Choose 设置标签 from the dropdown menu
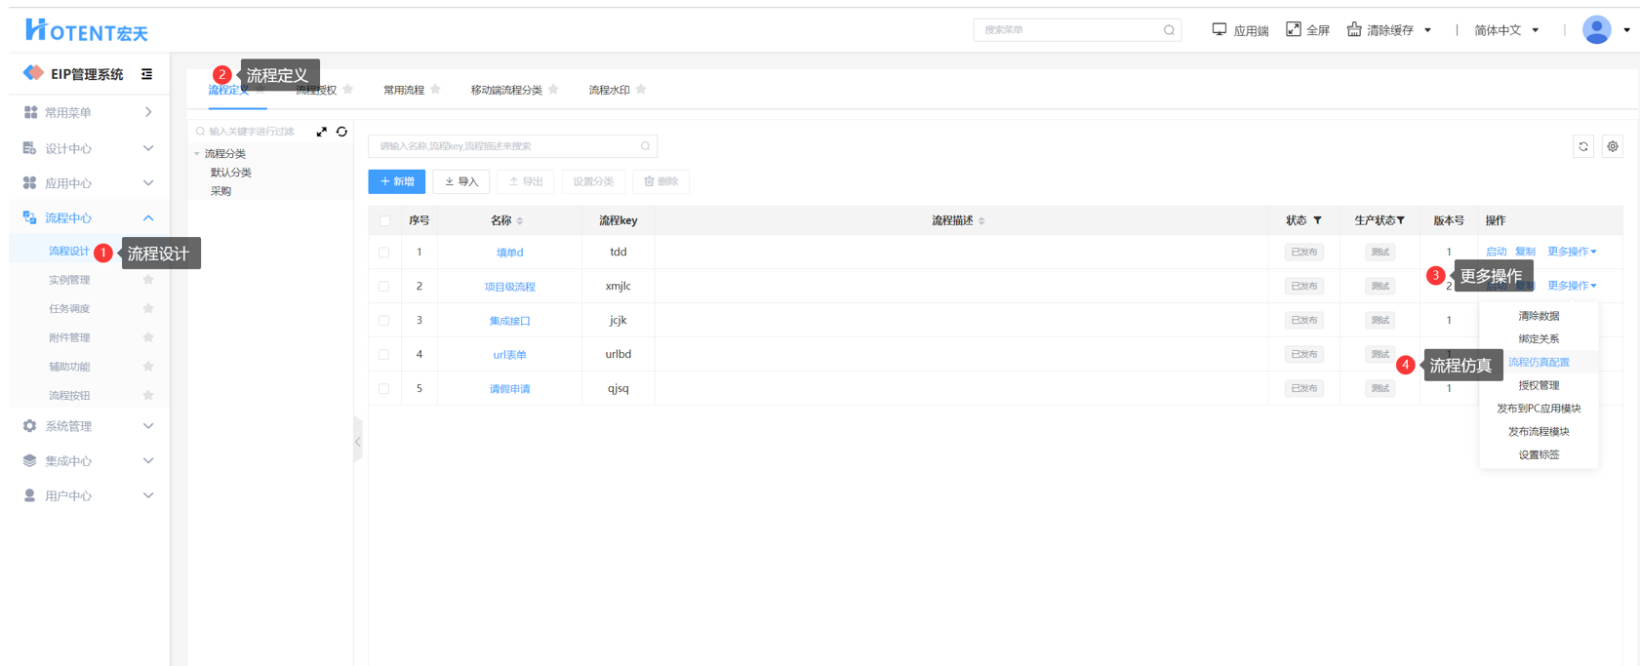Screen dimensions: 1640x666 (1539, 455)
